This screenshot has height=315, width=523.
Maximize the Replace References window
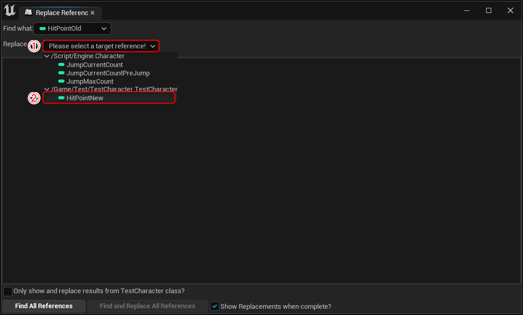coord(489,10)
